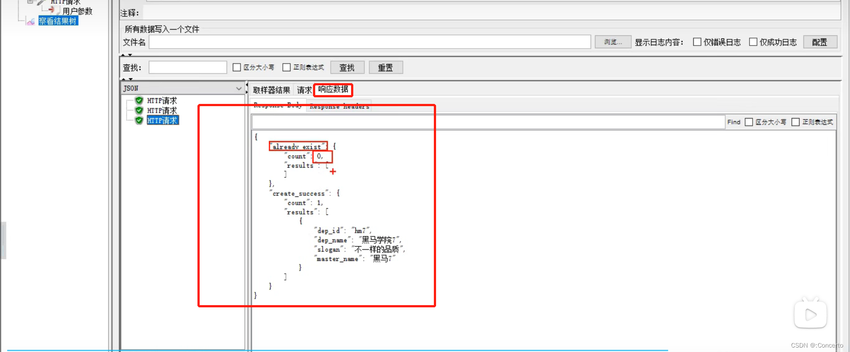
Task: Click the "dep_name": "黑马学院7" line
Action: [358, 240]
